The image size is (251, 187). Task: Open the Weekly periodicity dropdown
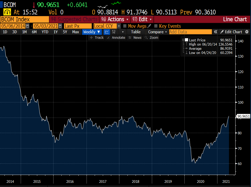[x=92, y=32]
